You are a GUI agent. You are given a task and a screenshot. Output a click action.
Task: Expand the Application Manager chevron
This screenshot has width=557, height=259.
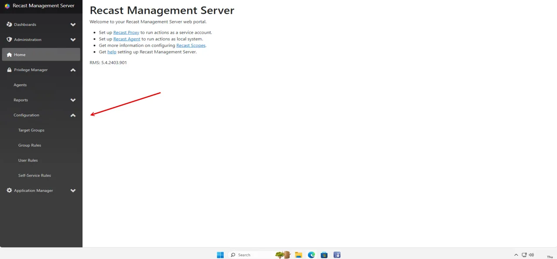coord(73,190)
